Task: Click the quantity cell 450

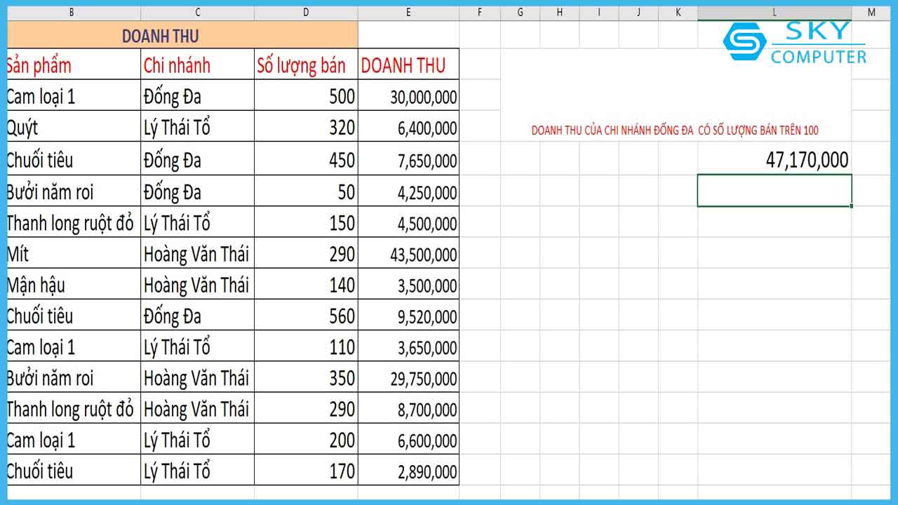Action: pos(306,159)
